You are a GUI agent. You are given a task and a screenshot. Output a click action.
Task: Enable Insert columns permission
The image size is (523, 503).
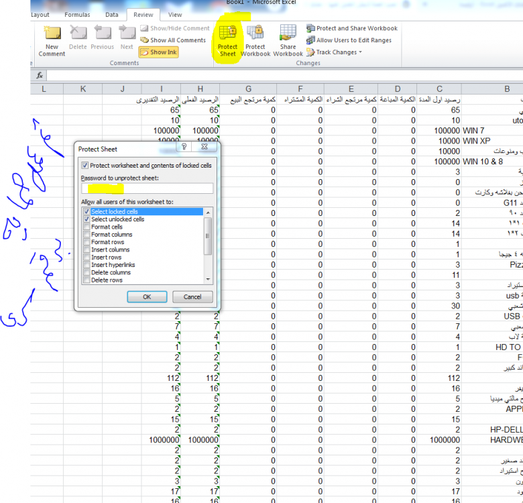[x=86, y=249]
